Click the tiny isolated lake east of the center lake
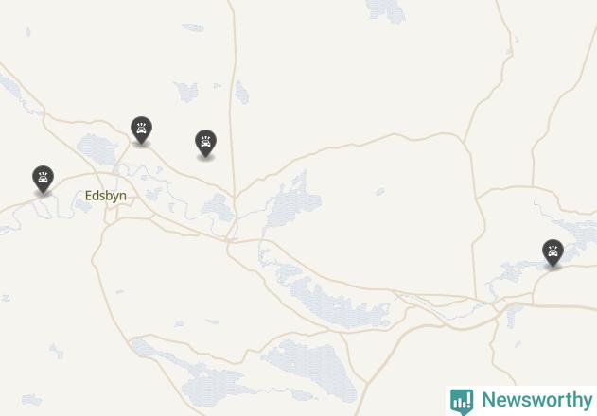Screen dimensions: 597x416 pyautogui.click(x=380, y=191)
